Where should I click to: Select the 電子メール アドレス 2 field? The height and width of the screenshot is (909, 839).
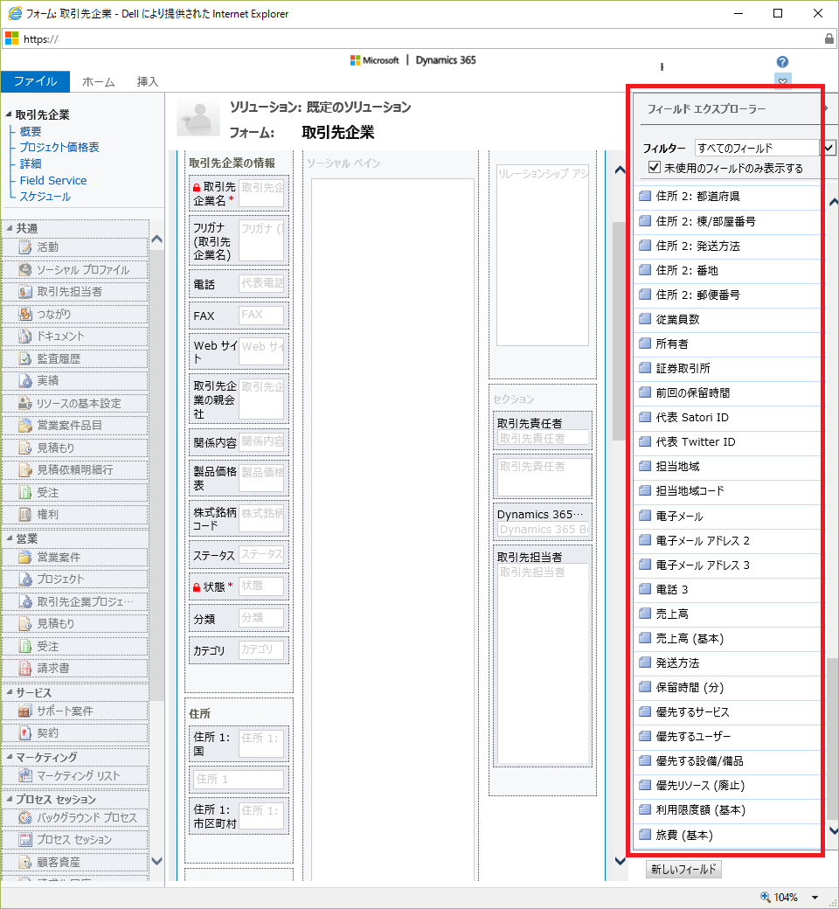click(728, 540)
